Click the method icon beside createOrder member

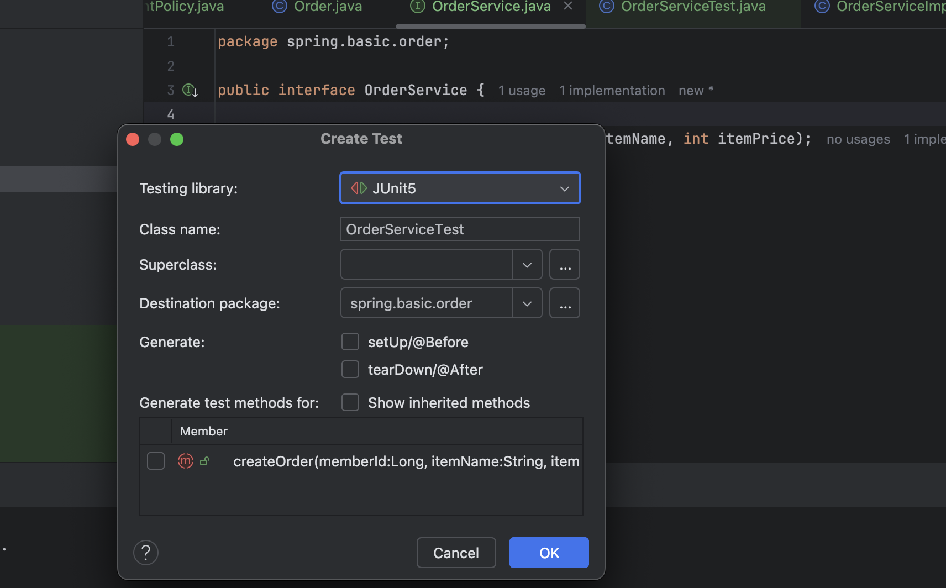point(186,461)
